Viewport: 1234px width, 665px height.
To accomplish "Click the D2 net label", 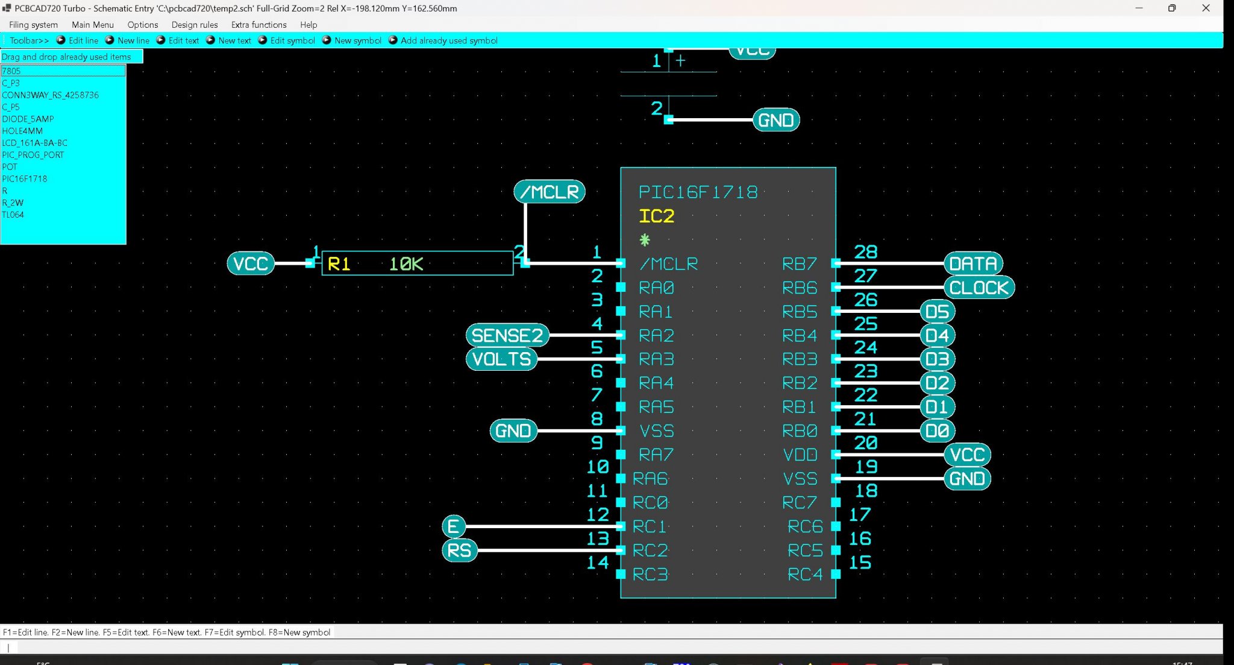I will [x=938, y=383].
